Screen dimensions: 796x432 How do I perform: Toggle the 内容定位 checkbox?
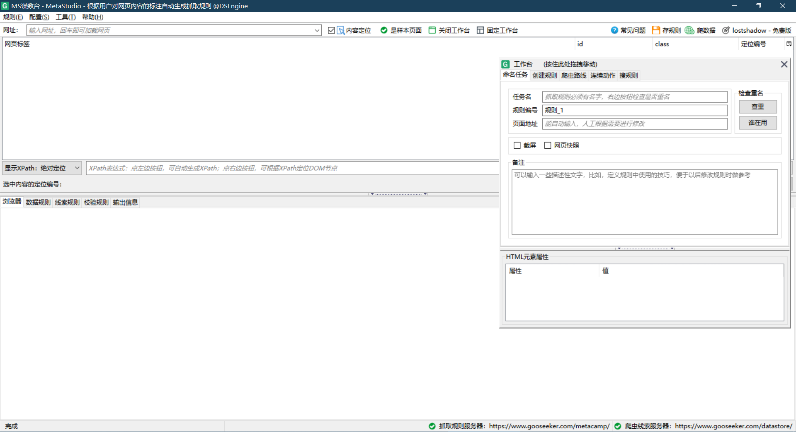click(x=331, y=30)
